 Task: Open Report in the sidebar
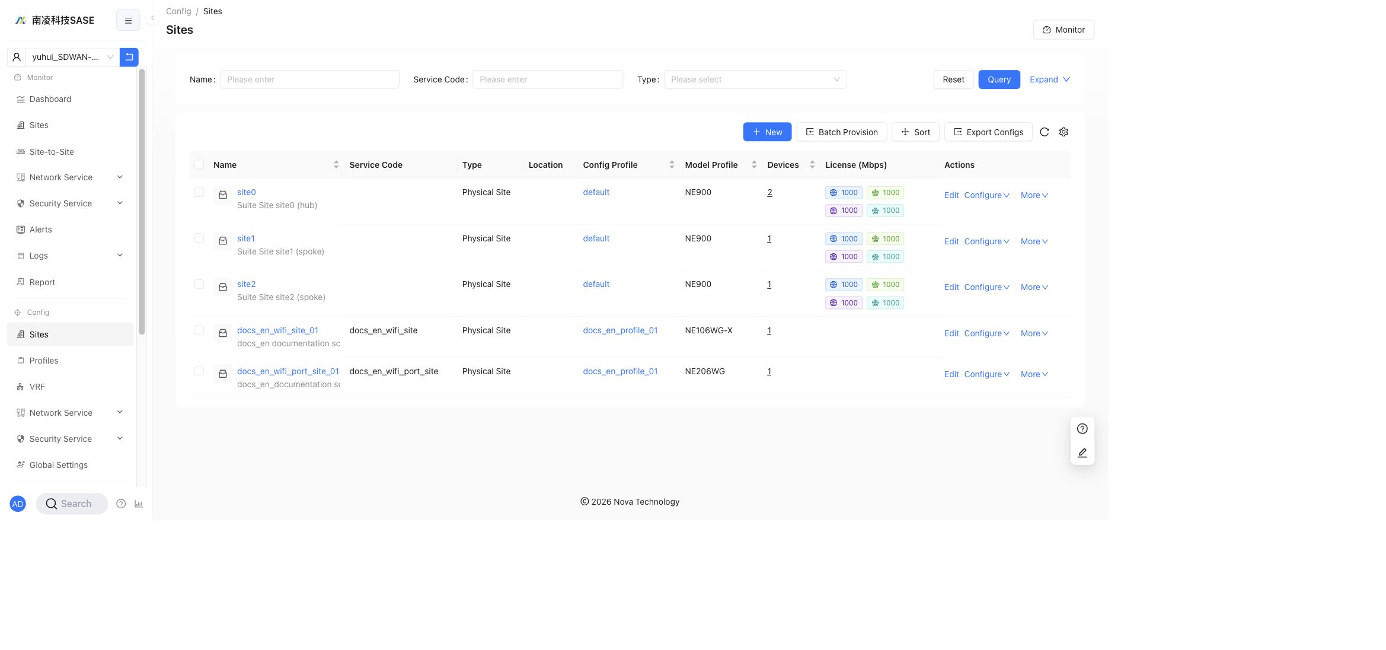(70, 282)
